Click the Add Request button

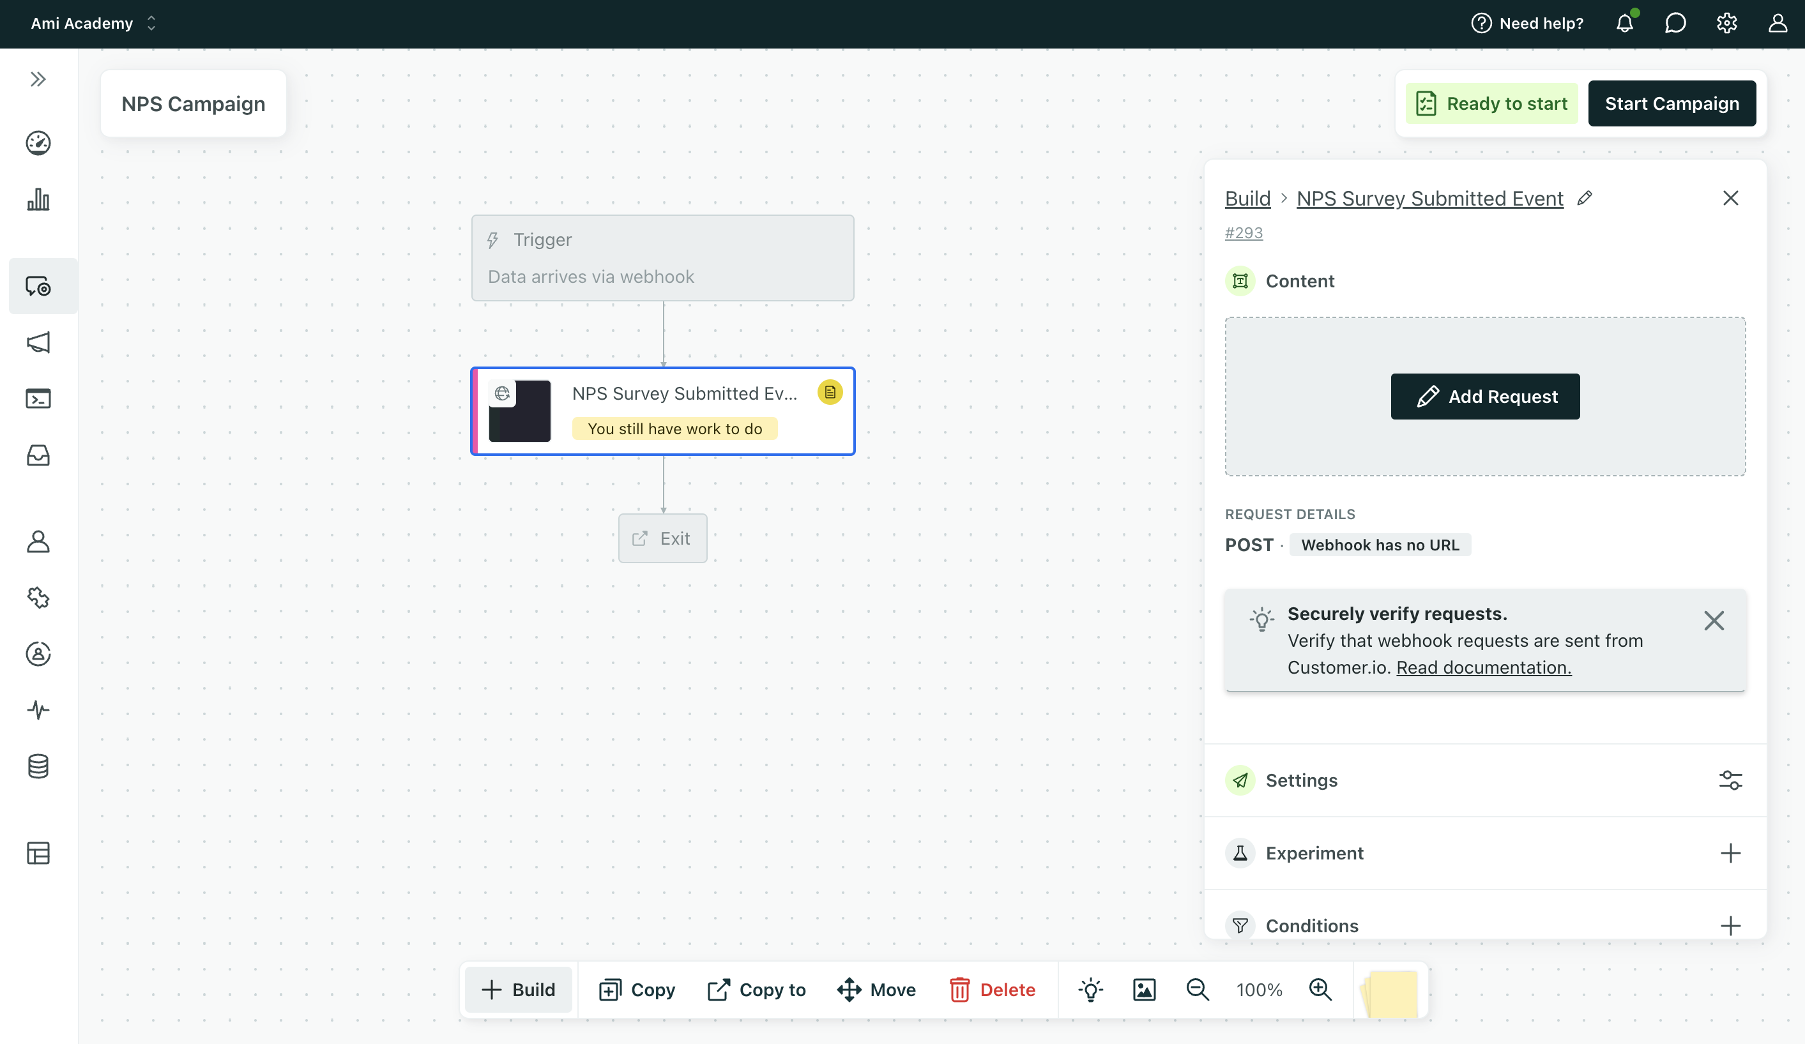[1485, 397]
